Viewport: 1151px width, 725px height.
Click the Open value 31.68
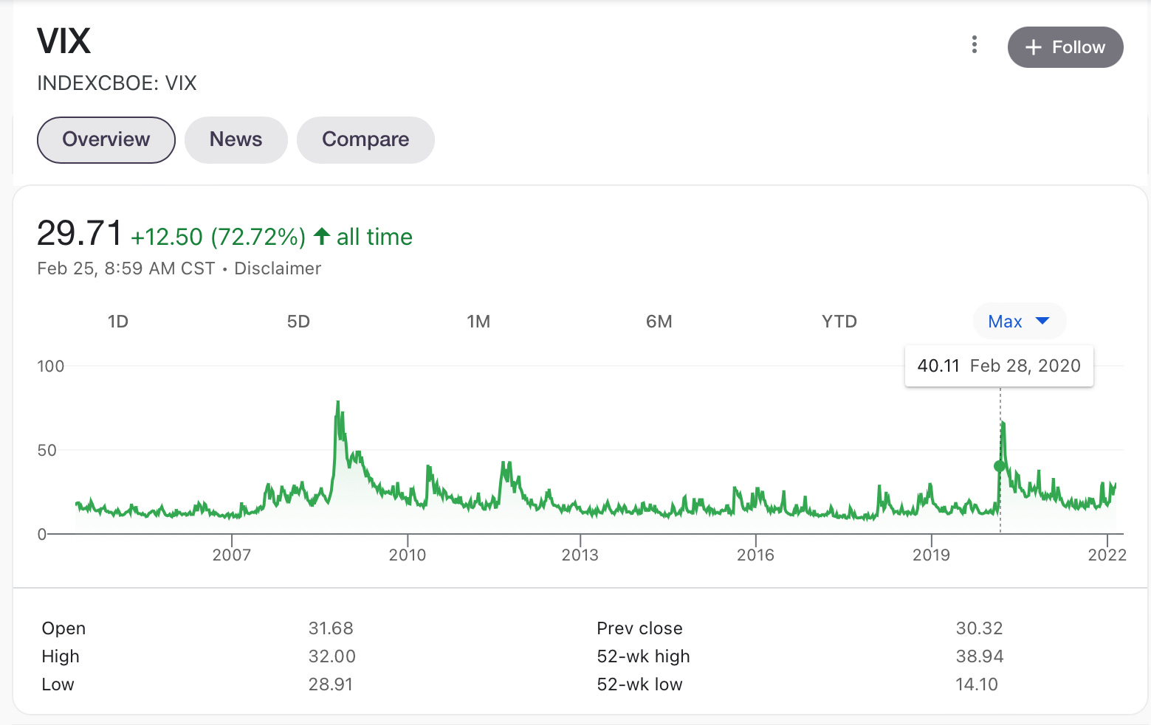click(x=331, y=628)
